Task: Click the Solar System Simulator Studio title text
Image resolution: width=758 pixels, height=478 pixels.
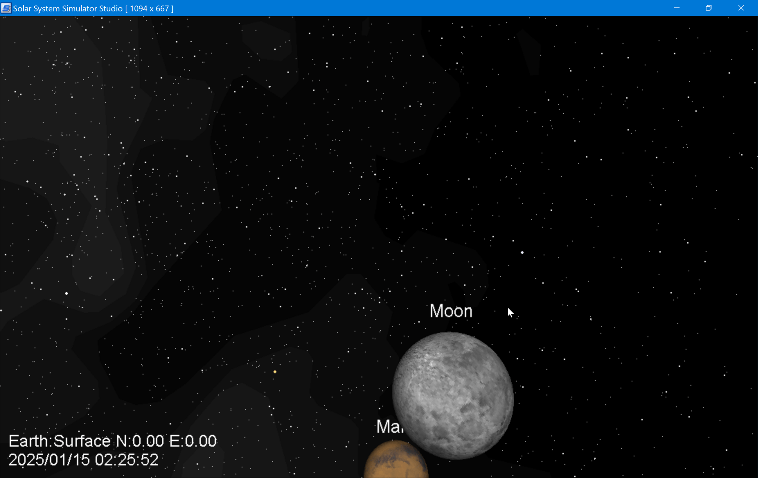Action: 68,8
